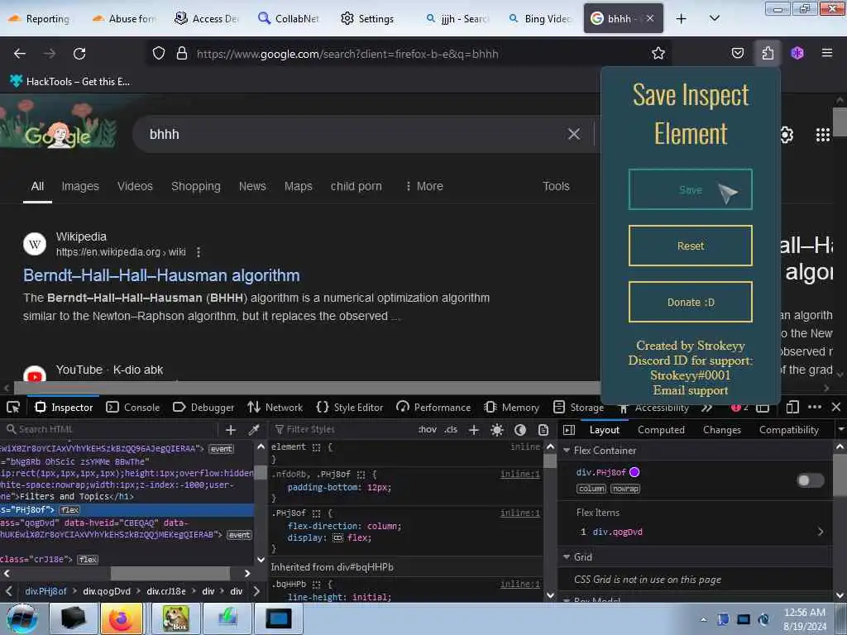Open the Style Editor tab

(350, 408)
